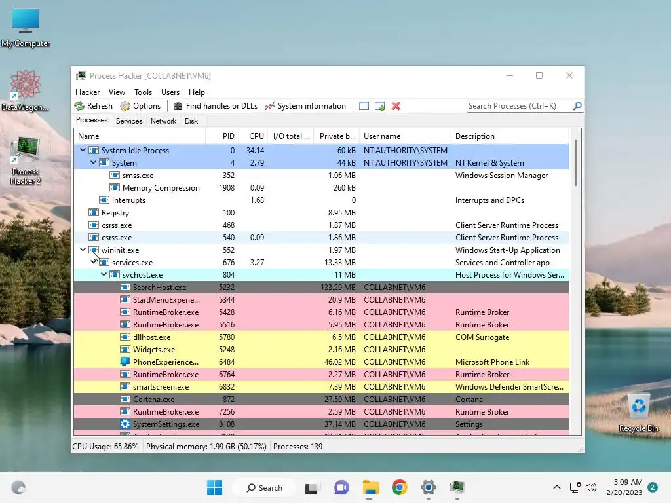This screenshot has height=503, width=671.
Task: Click the taskbar Search box
Action: pos(265,487)
